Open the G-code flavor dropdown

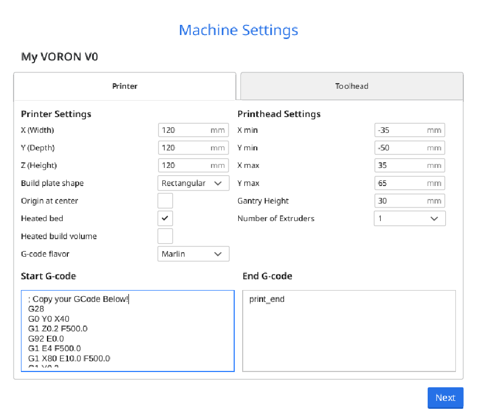[x=193, y=253]
